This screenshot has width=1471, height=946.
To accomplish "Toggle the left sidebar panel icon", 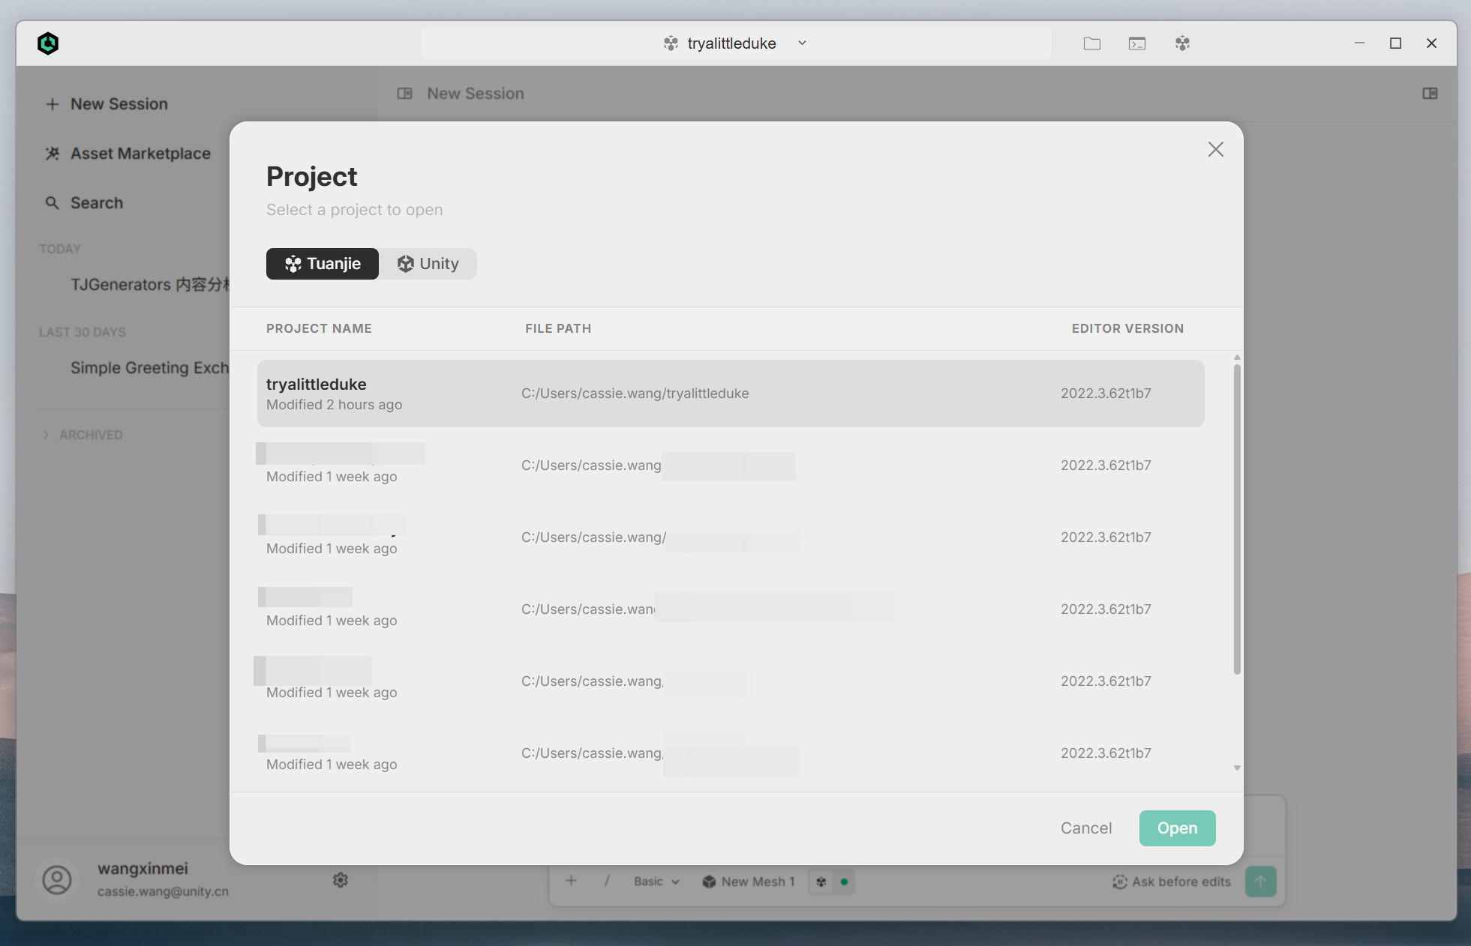I will click(x=405, y=94).
